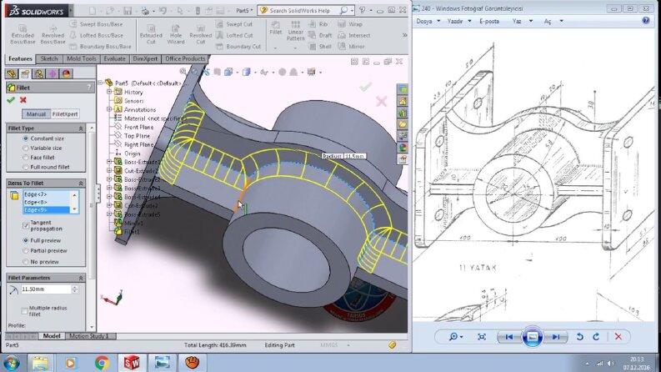Switch to the Office Products tab

tap(185, 59)
